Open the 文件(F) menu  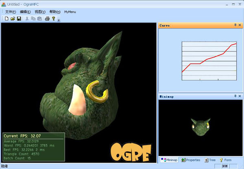pos(11,12)
